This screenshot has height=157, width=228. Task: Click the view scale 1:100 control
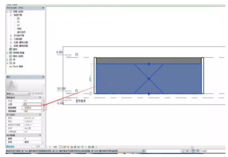[53, 147]
